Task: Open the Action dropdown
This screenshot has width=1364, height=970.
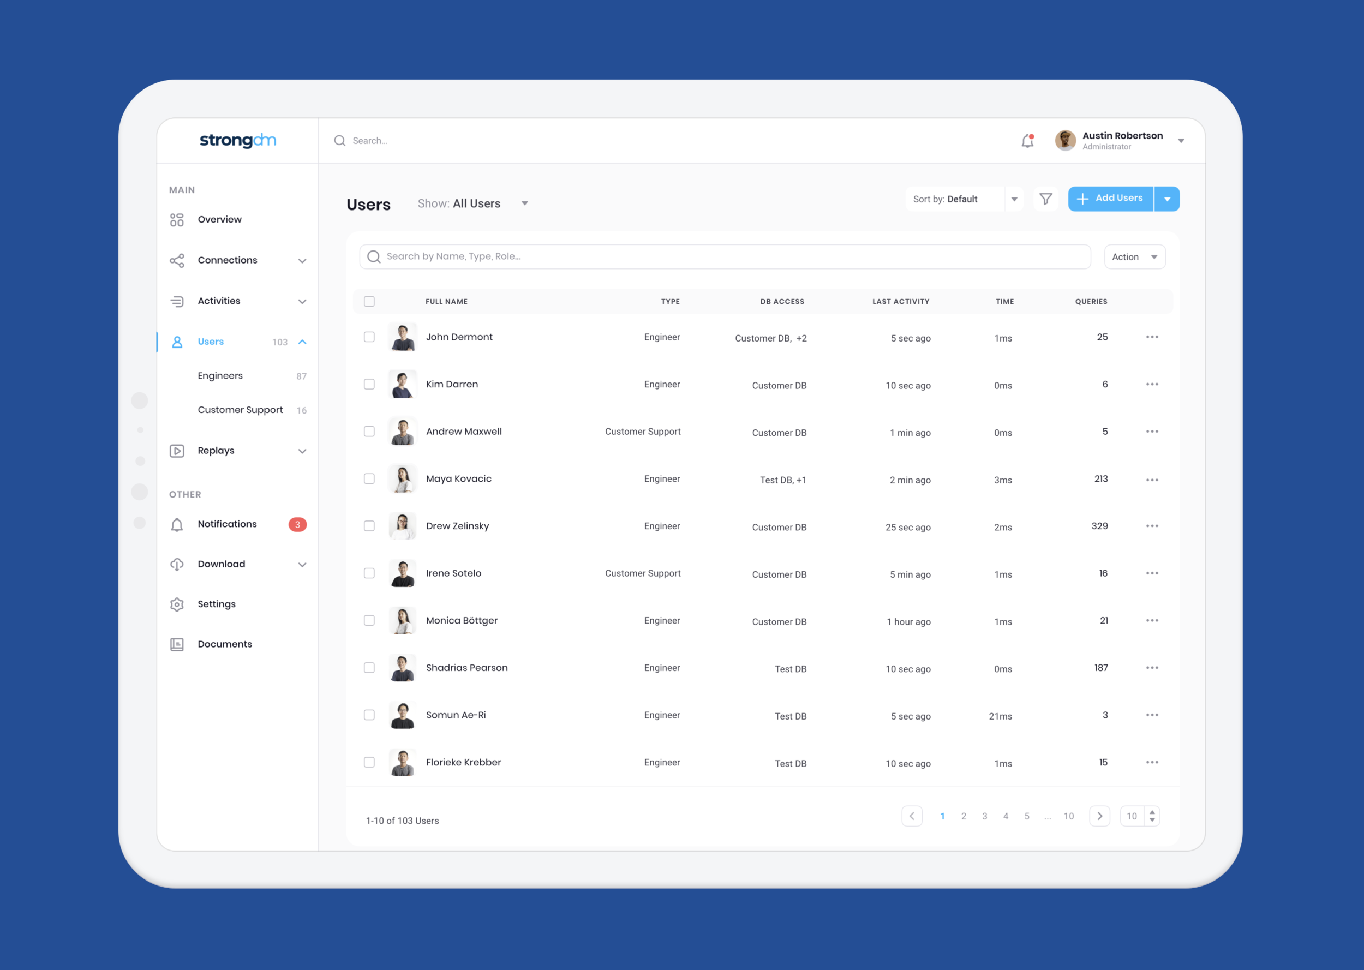Action: pos(1135,257)
